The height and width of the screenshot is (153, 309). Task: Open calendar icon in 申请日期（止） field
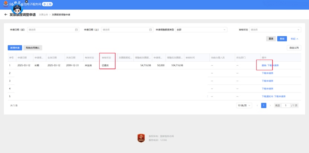click(x=150, y=29)
